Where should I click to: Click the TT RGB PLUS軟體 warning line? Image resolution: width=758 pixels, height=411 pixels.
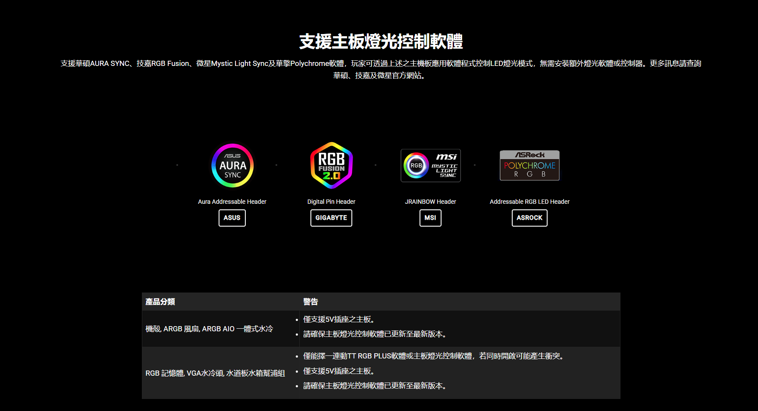[x=434, y=356]
